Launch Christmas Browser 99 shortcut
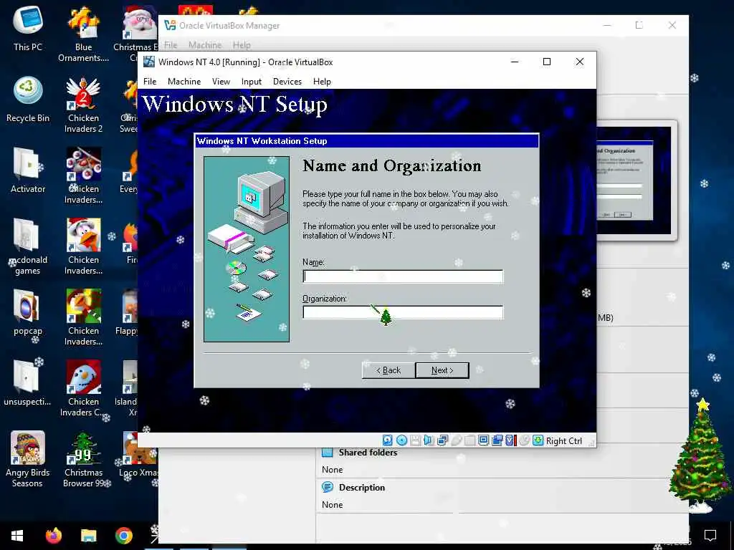Viewport: 734px width, 550px height. [83, 459]
